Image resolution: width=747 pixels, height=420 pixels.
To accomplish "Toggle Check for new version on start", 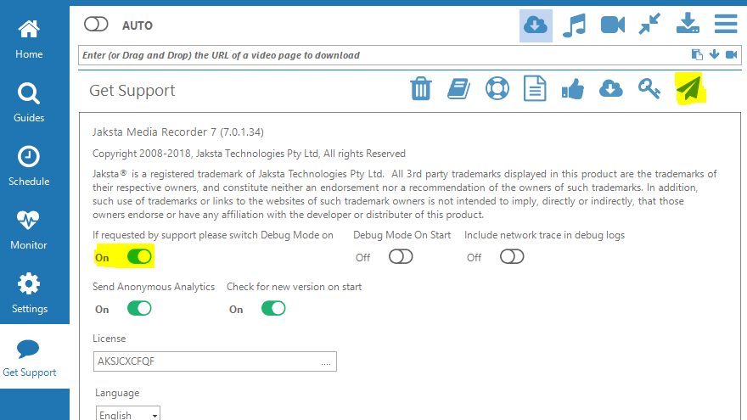I will click(273, 309).
